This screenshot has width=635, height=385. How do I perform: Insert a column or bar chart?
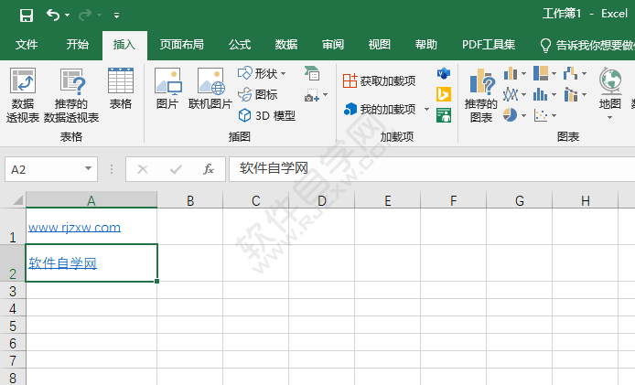click(514, 73)
